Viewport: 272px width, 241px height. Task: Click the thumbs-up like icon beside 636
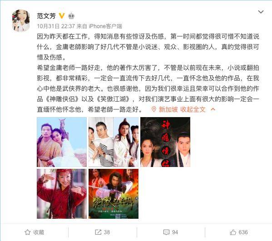coord(233,232)
